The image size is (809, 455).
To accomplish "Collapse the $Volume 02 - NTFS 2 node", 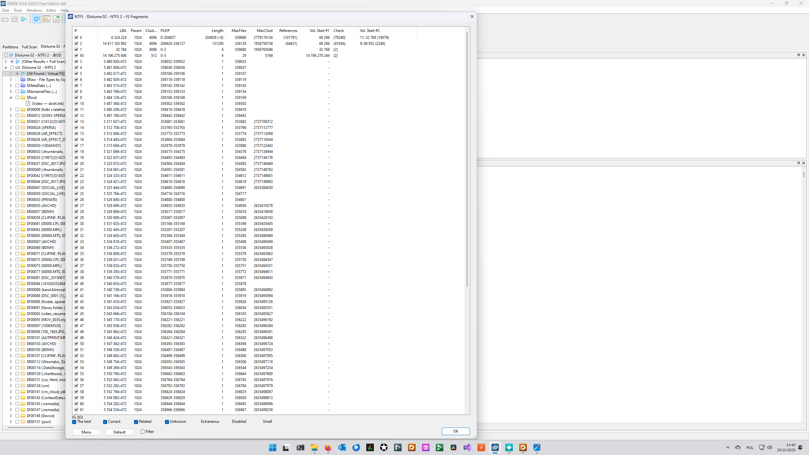I will point(6,68).
